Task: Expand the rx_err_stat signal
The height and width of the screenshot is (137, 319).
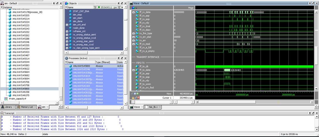Action: click(x=133, y=37)
